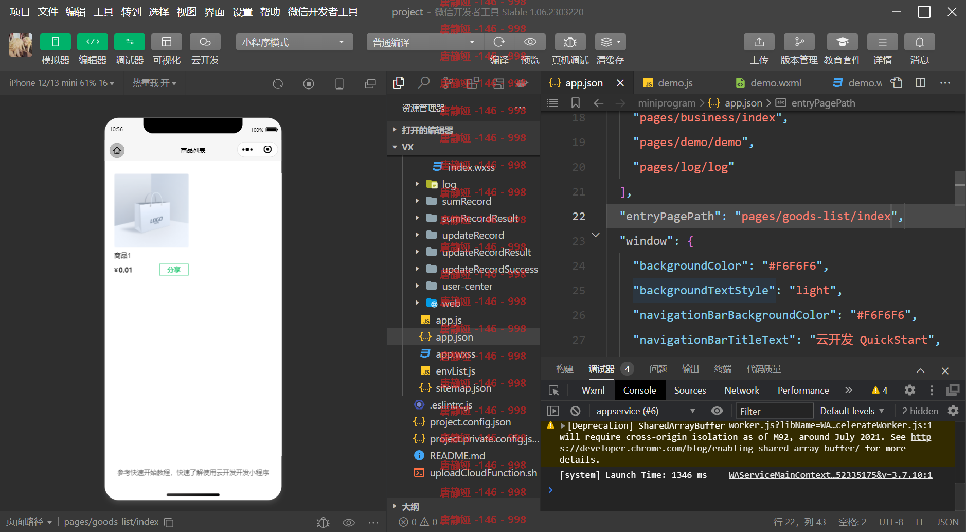
Task: Click the bookmark icon in breadcrumb bar
Action: pyautogui.click(x=576, y=103)
